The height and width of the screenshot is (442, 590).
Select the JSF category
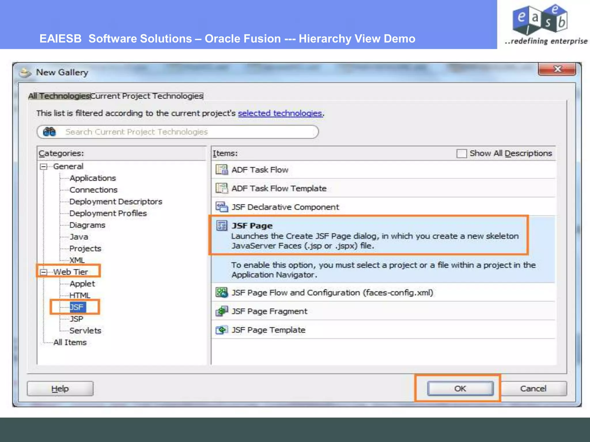(x=78, y=307)
